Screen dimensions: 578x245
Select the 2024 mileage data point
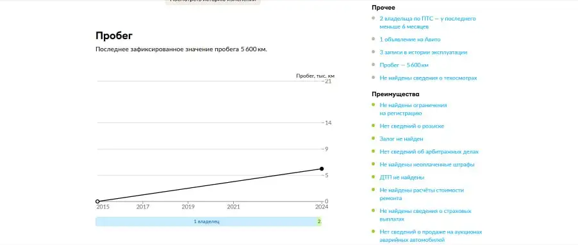click(322, 169)
